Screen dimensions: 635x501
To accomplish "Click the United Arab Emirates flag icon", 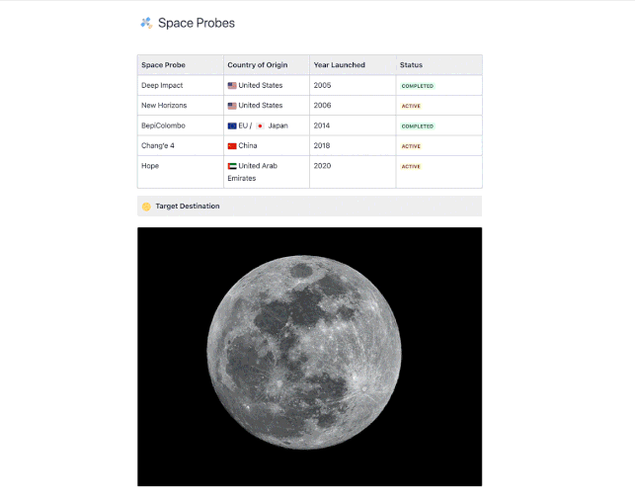I will pos(232,166).
